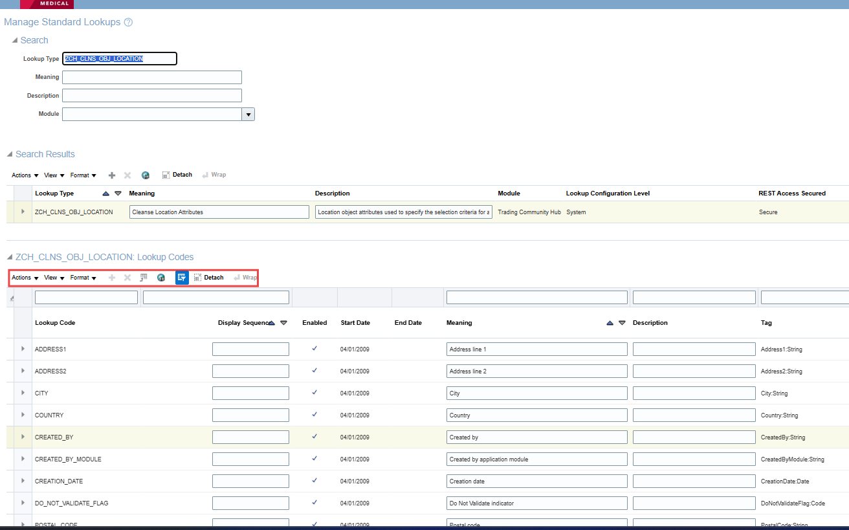Toggle Enabled checkmark for CREATION_DATE row
The width and height of the screenshot is (849, 530).
pyautogui.click(x=314, y=481)
